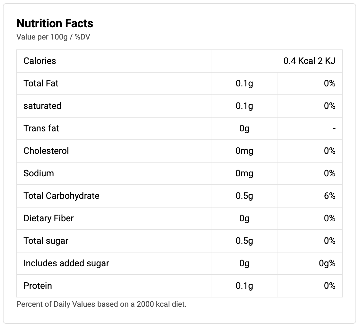
Task: Click the Total sugar row label
Action: [x=46, y=241]
